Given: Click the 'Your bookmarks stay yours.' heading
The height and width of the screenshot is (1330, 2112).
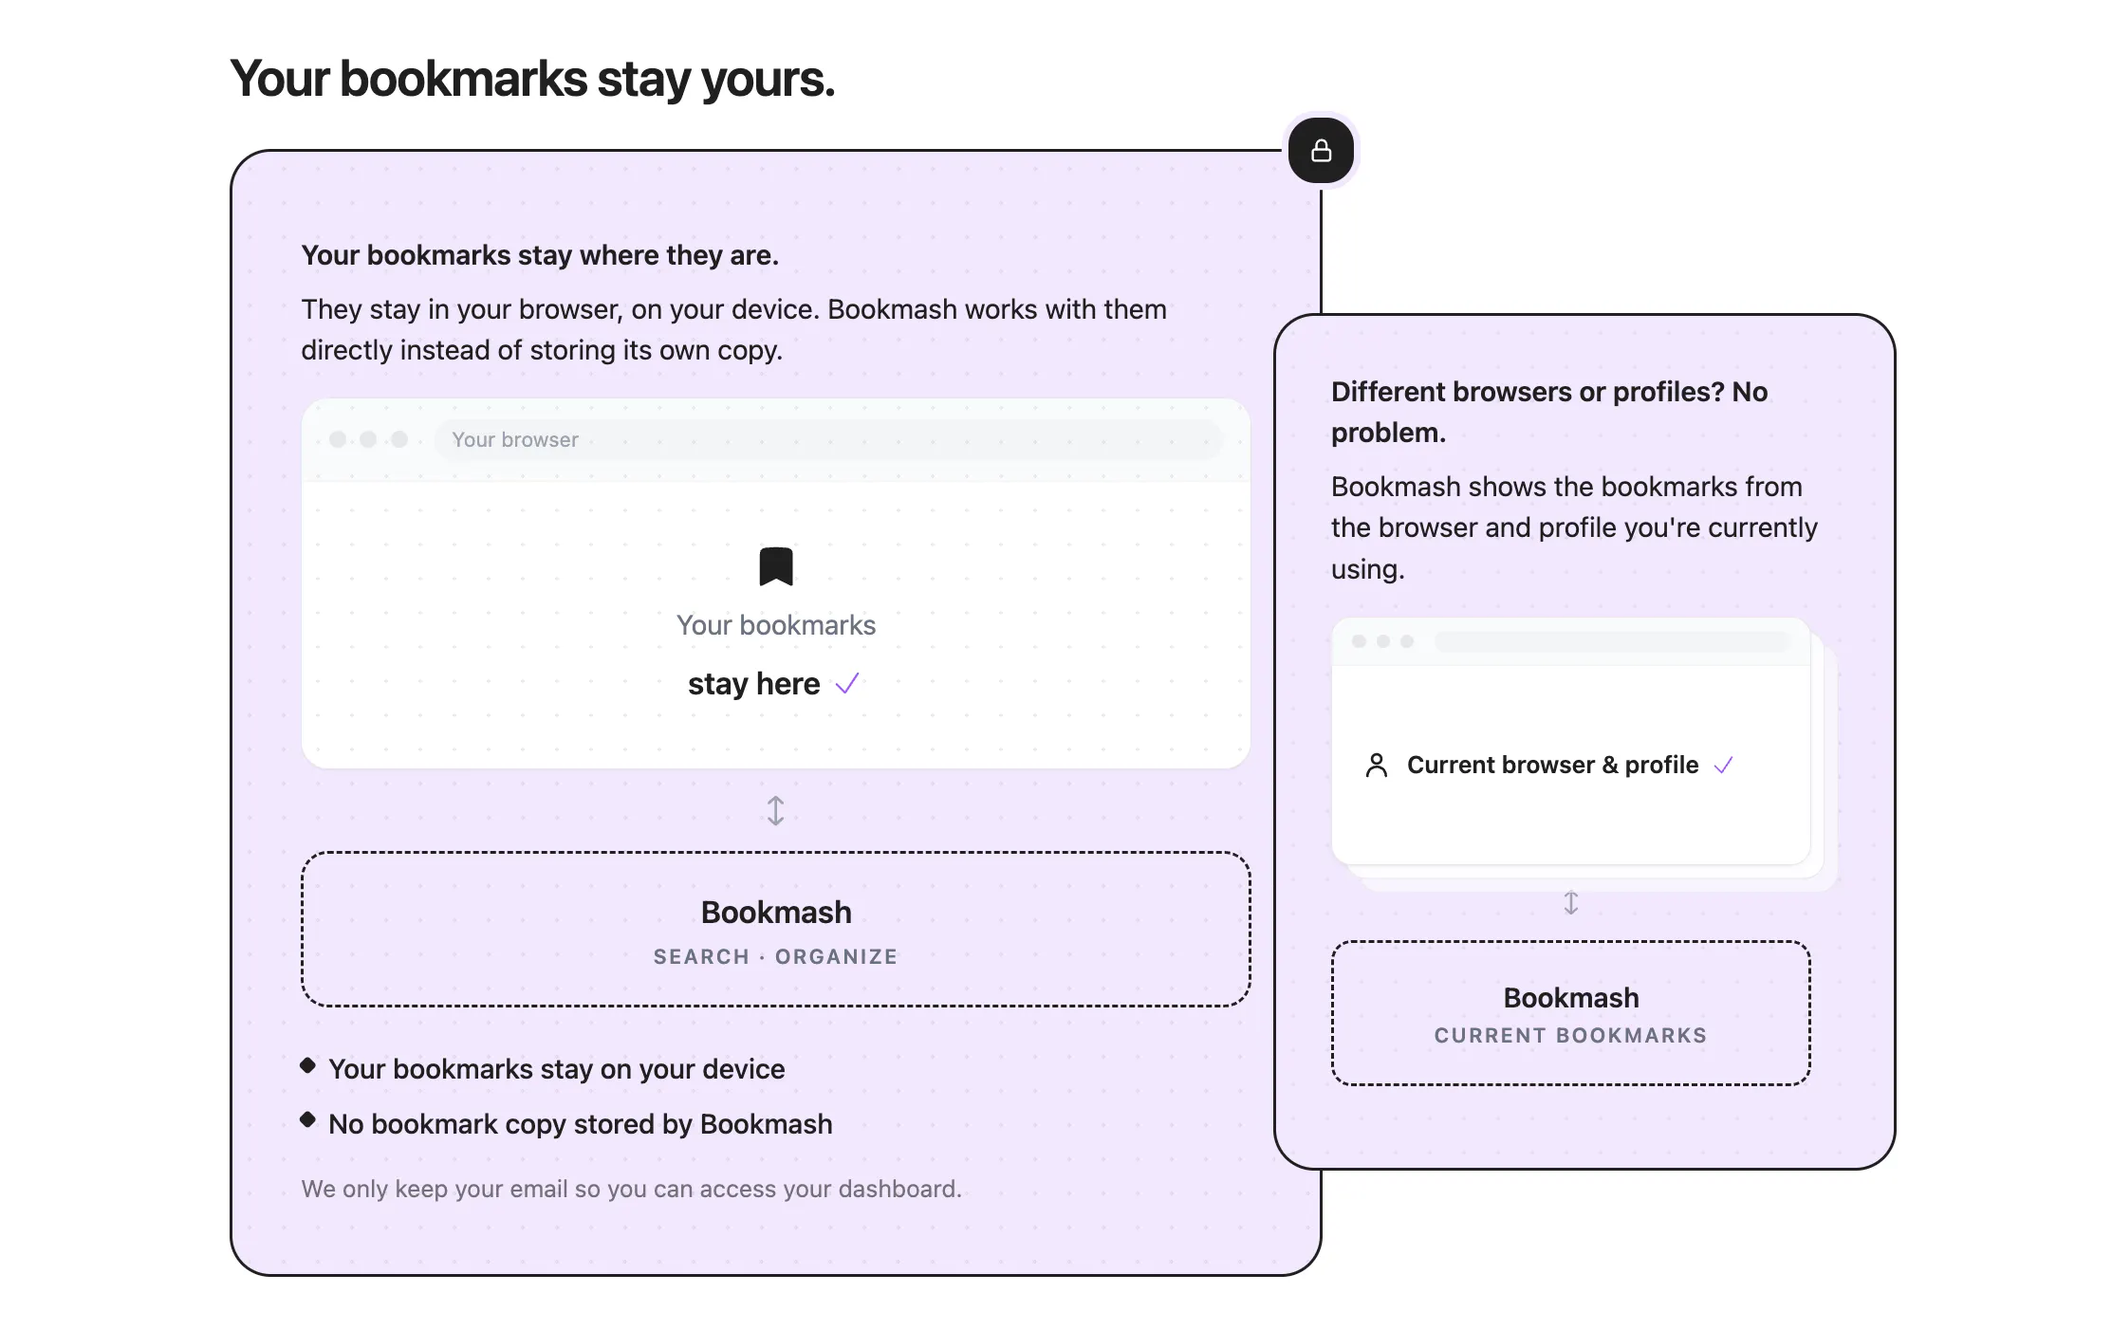Looking at the screenshot, I should click(532, 79).
